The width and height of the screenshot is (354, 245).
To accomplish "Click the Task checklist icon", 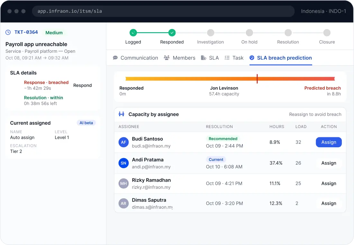I will click(227, 58).
